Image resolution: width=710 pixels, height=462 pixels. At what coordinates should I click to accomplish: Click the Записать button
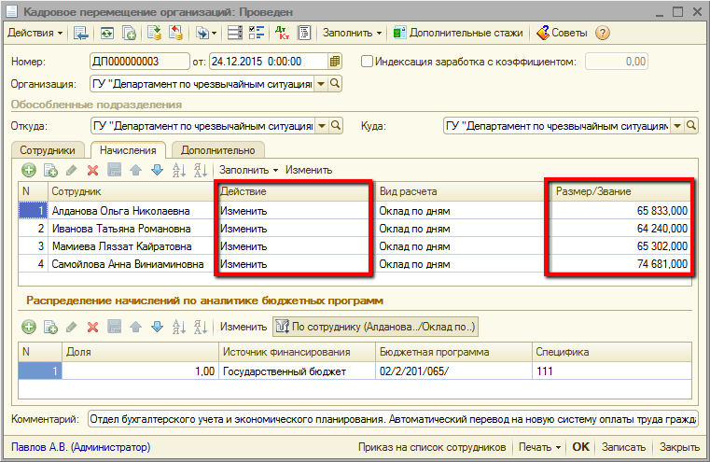pyautogui.click(x=622, y=447)
